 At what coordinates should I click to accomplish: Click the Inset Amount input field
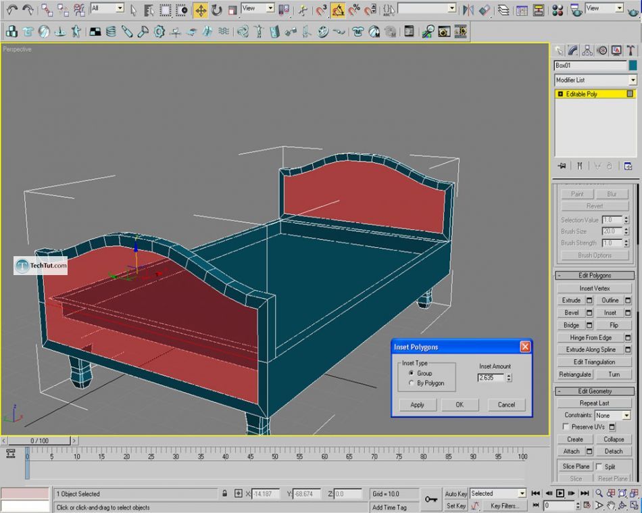point(491,378)
